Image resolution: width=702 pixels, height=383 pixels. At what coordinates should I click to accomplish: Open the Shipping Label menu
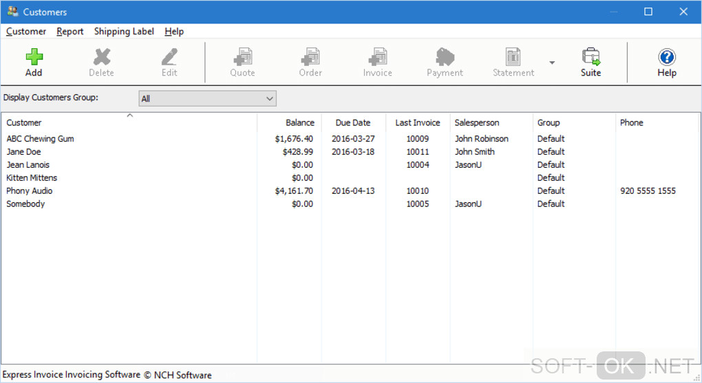point(124,32)
